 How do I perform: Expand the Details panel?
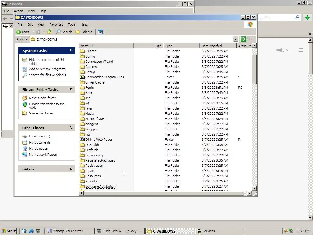click(x=71, y=169)
